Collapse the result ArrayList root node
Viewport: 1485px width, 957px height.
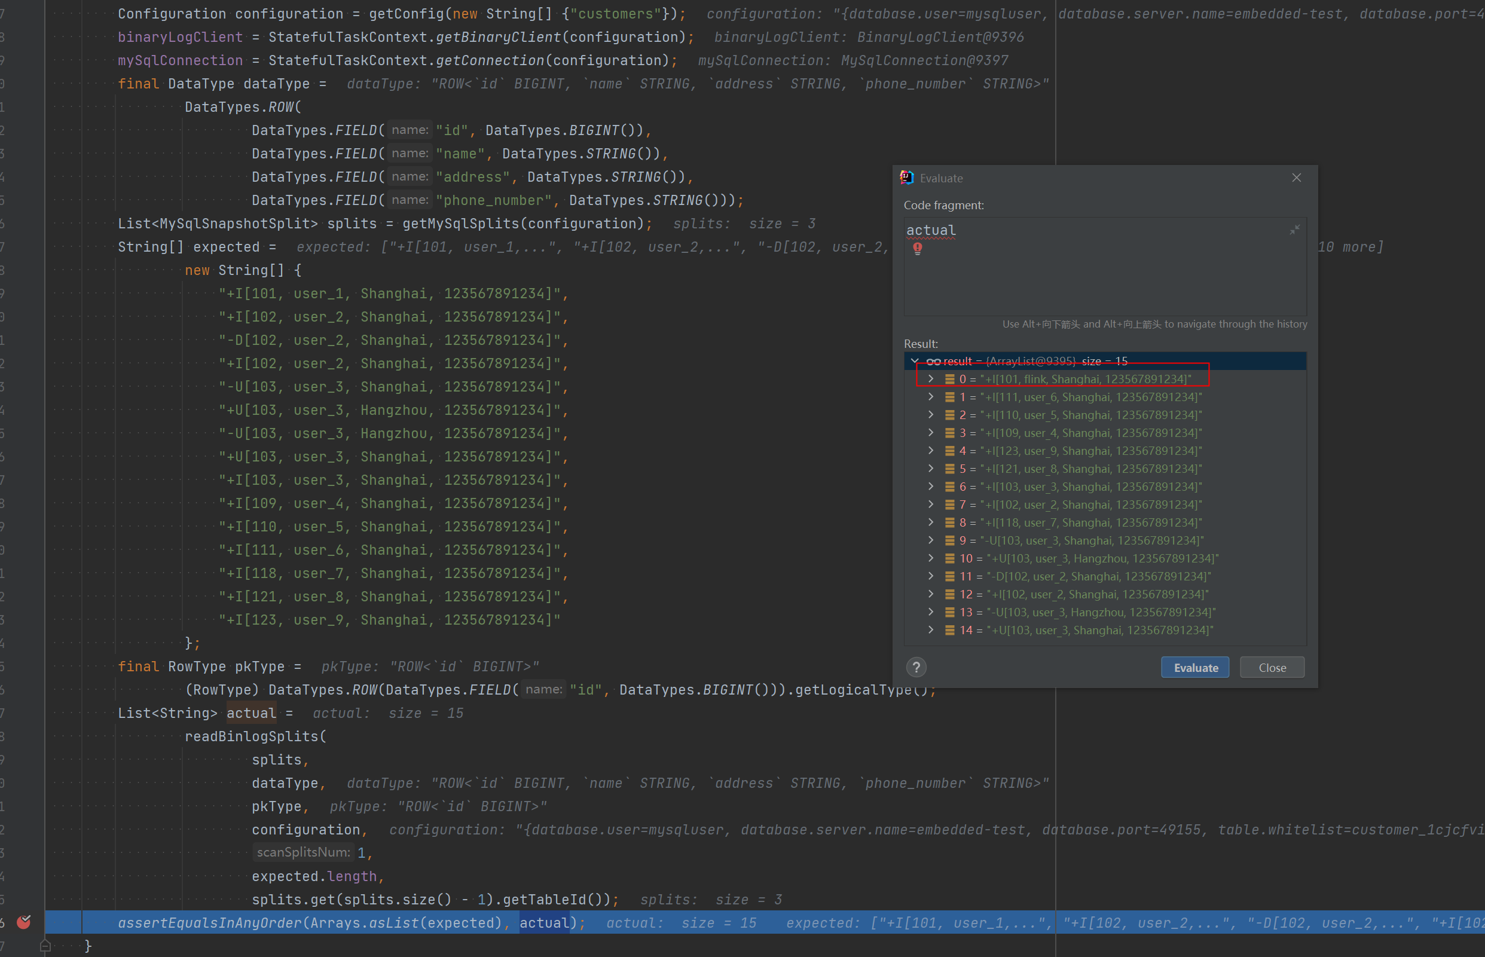point(915,360)
